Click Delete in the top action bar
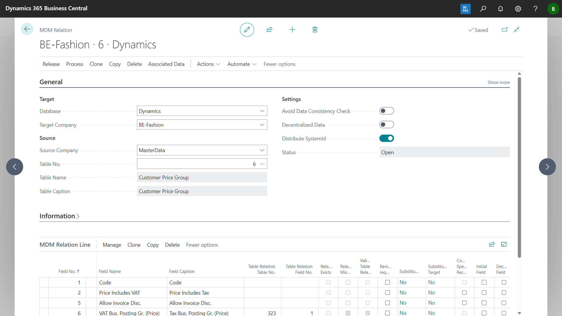562x316 pixels. click(134, 64)
